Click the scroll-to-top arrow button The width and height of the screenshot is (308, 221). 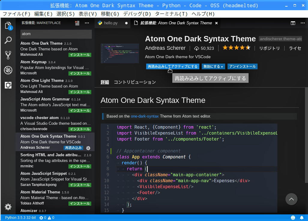click(x=291, y=199)
